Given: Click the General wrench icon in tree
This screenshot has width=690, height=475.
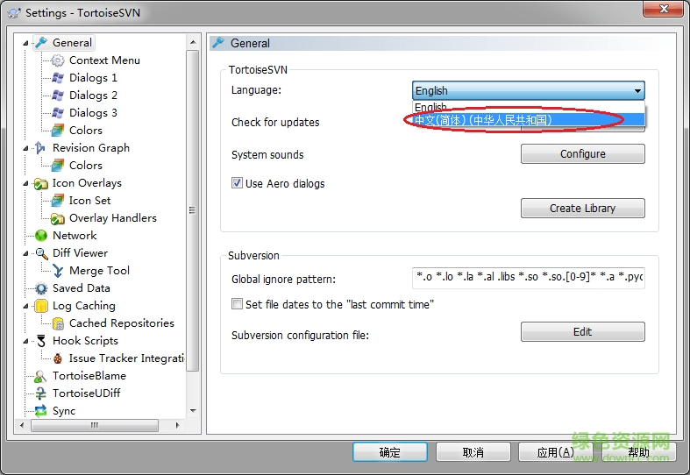Looking at the screenshot, I should pos(41,43).
